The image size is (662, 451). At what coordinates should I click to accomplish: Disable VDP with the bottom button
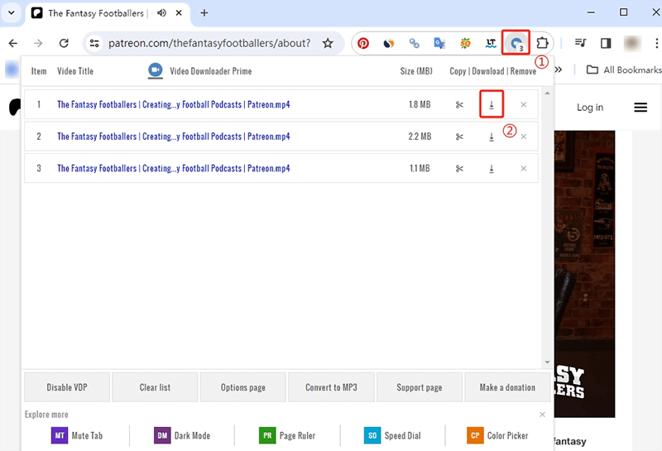tap(65, 387)
